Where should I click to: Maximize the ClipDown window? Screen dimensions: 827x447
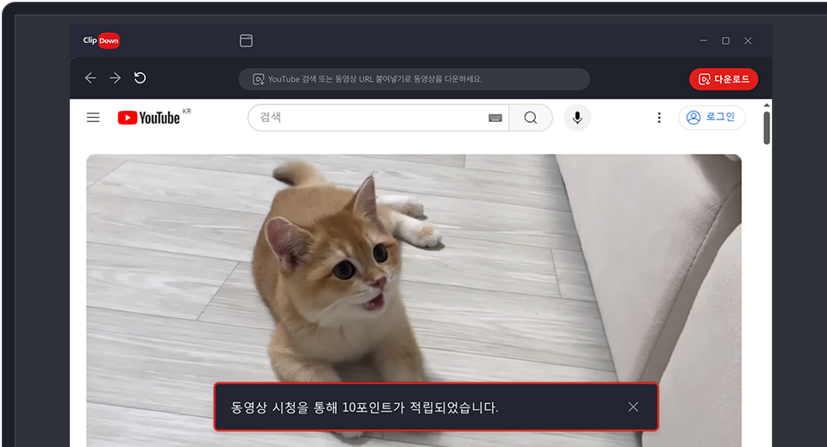(x=725, y=40)
